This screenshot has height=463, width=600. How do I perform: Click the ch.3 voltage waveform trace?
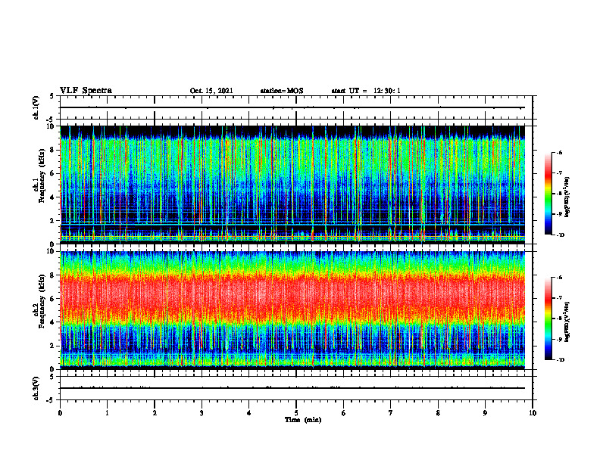(292, 388)
